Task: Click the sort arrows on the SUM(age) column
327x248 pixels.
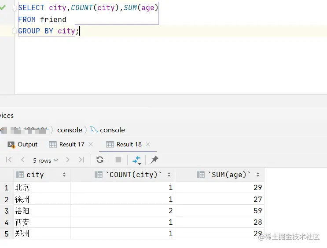Action: 258,175
